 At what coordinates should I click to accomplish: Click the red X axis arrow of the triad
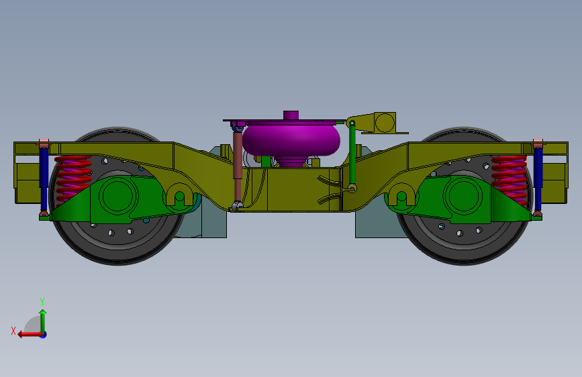30,334
